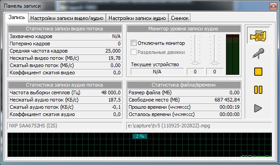Click the right audio level slider handle
This screenshot has width=280, height=165.
(x=215, y=63)
